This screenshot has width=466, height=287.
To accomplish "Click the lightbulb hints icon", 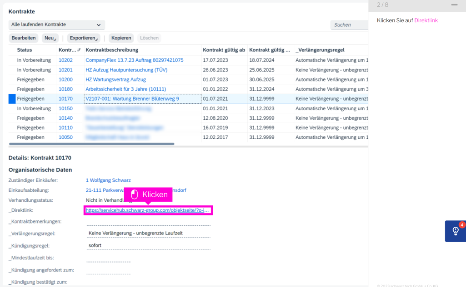I will (456, 231).
